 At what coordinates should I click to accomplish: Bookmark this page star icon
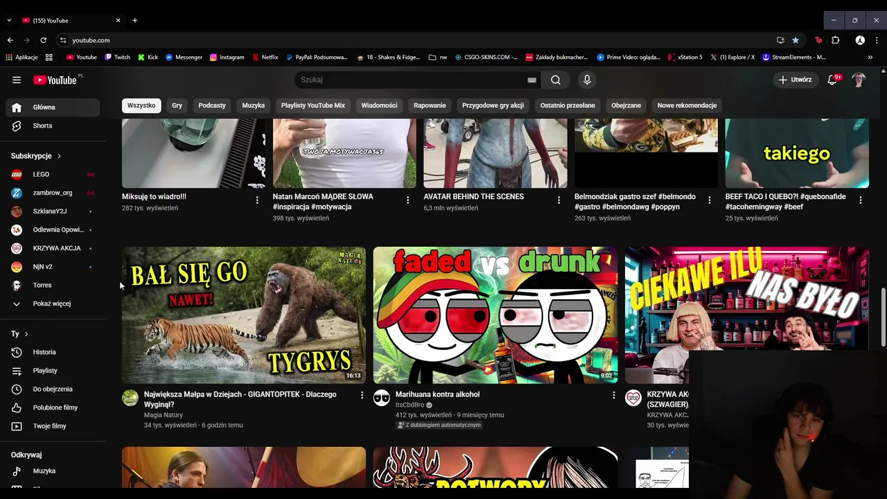coord(795,40)
